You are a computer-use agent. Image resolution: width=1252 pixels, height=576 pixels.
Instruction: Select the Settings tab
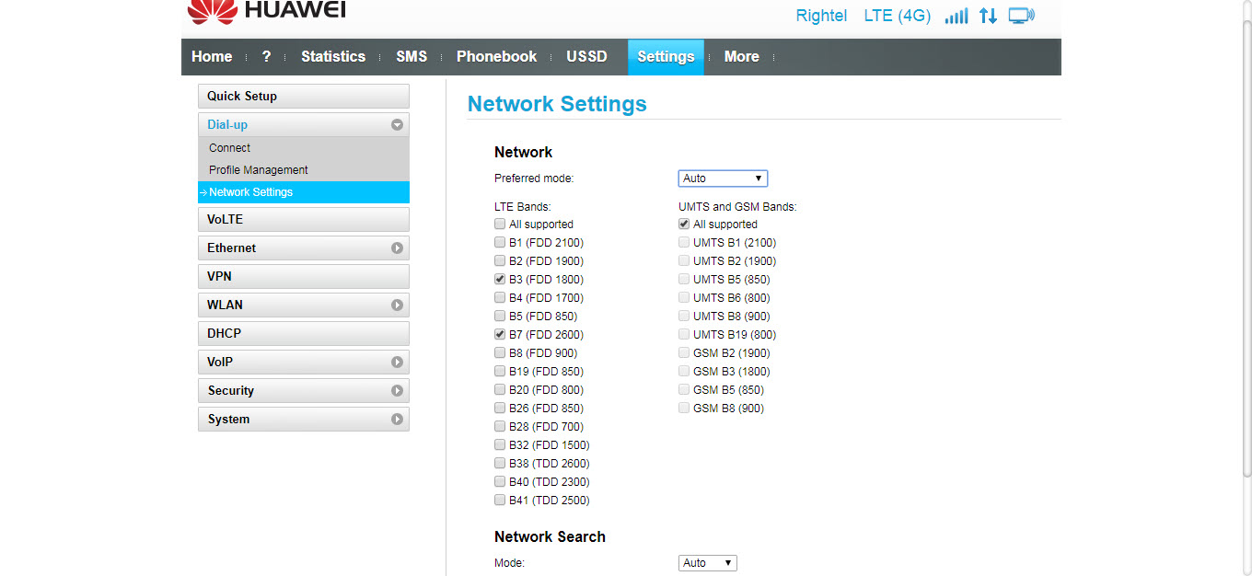pyautogui.click(x=666, y=57)
